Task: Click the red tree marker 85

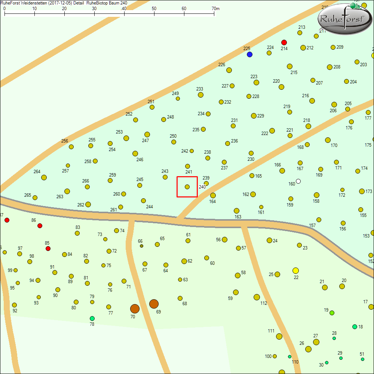Action: pos(48,249)
